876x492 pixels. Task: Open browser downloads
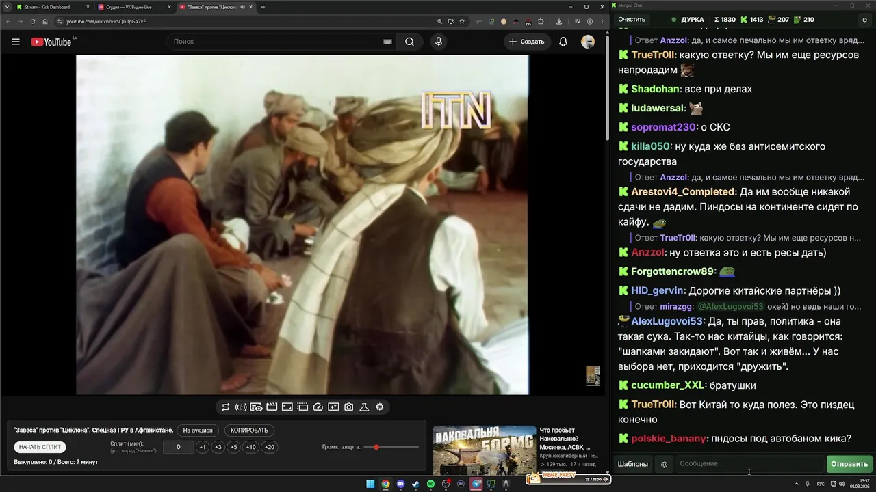pyautogui.click(x=559, y=21)
